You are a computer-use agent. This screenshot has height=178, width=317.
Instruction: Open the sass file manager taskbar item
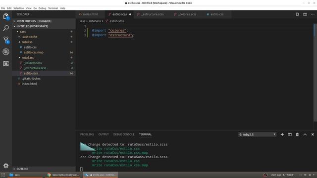25,175
